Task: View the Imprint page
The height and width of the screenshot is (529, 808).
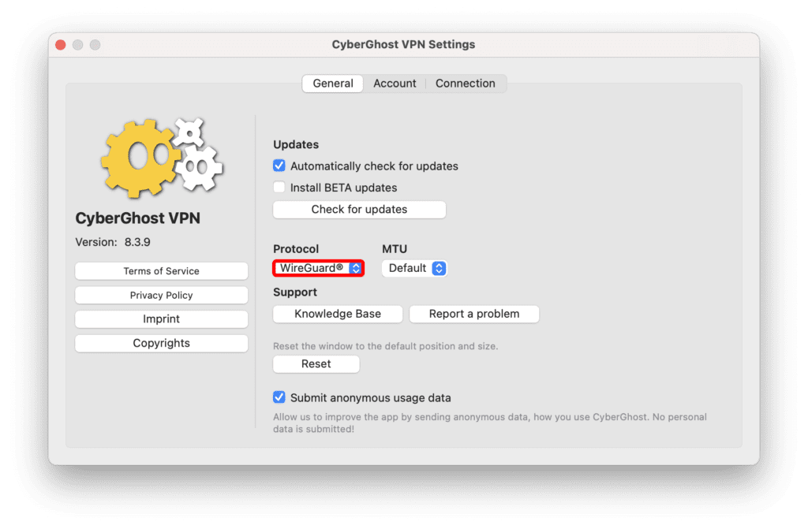Action: tap(161, 319)
